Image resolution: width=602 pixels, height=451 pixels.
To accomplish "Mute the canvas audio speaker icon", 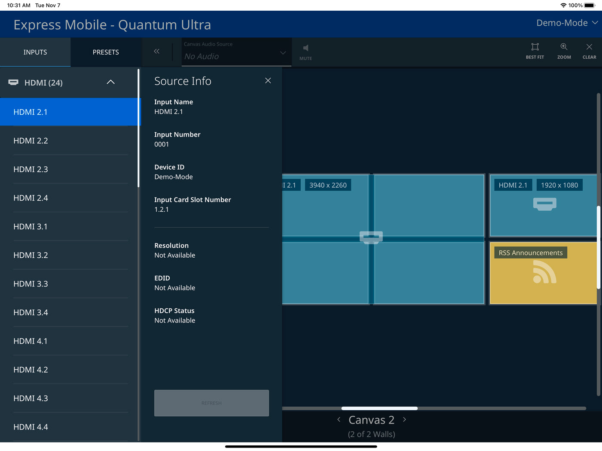I will [x=306, y=48].
